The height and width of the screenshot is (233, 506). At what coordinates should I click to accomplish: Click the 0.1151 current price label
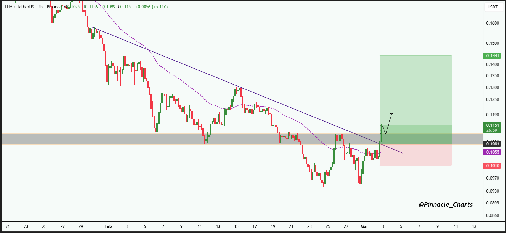[492, 125]
